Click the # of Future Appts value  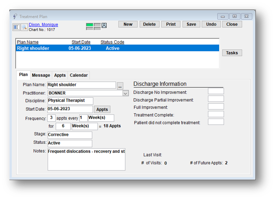(226, 163)
